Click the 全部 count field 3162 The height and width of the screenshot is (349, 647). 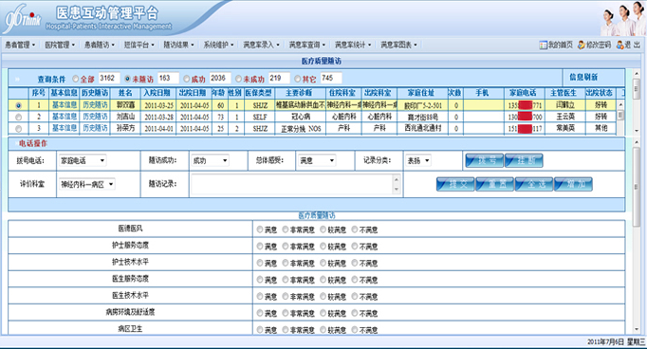[109, 78]
